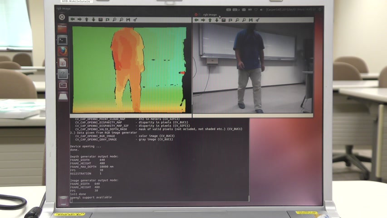Reset zoom to 1:1 in depth window
387x218 pixels.
tap(100, 19)
